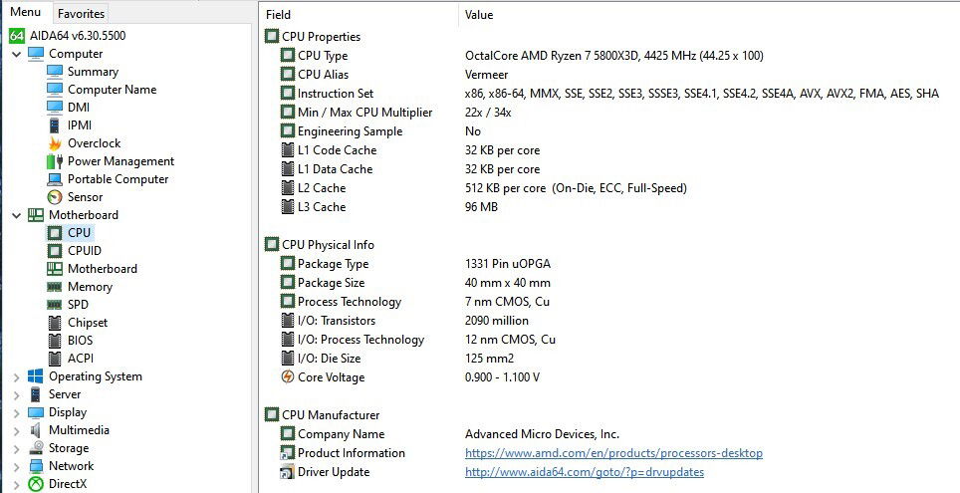This screenshot has height=493, width=960.
Task: Open the AMD processors product link
Action: pyautogui.click(x=613, y=453)
